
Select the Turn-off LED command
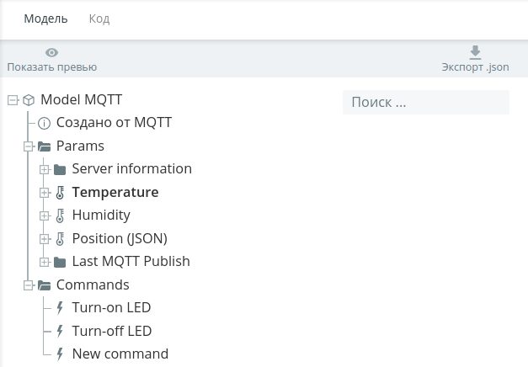pos(112,331)
